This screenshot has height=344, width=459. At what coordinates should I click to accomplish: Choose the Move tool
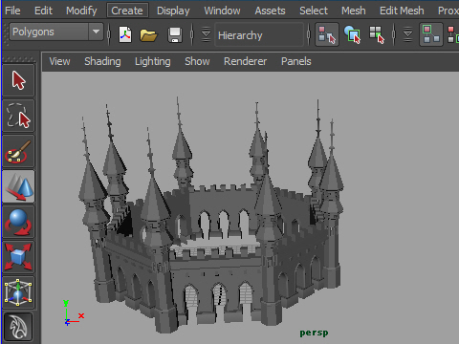[x=18, y=186]
